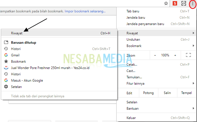
Task: Click the clock icon beside first Histori
Action: coord(6,49)
